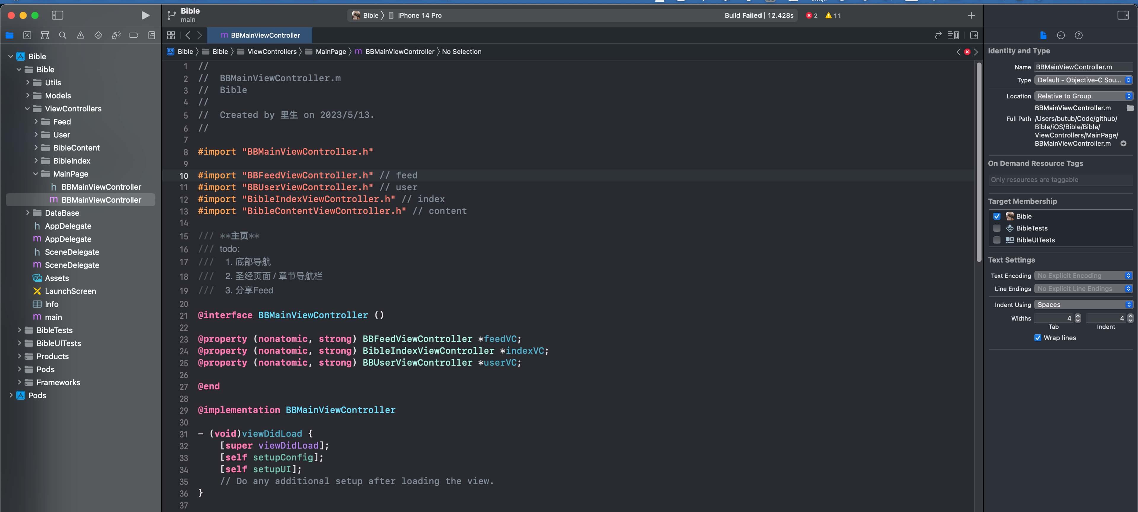Viewport: 1138px width, 512px height.
Task: Jump to the next issue arrow
Action: pyautogui.click(x=976, y=52)
